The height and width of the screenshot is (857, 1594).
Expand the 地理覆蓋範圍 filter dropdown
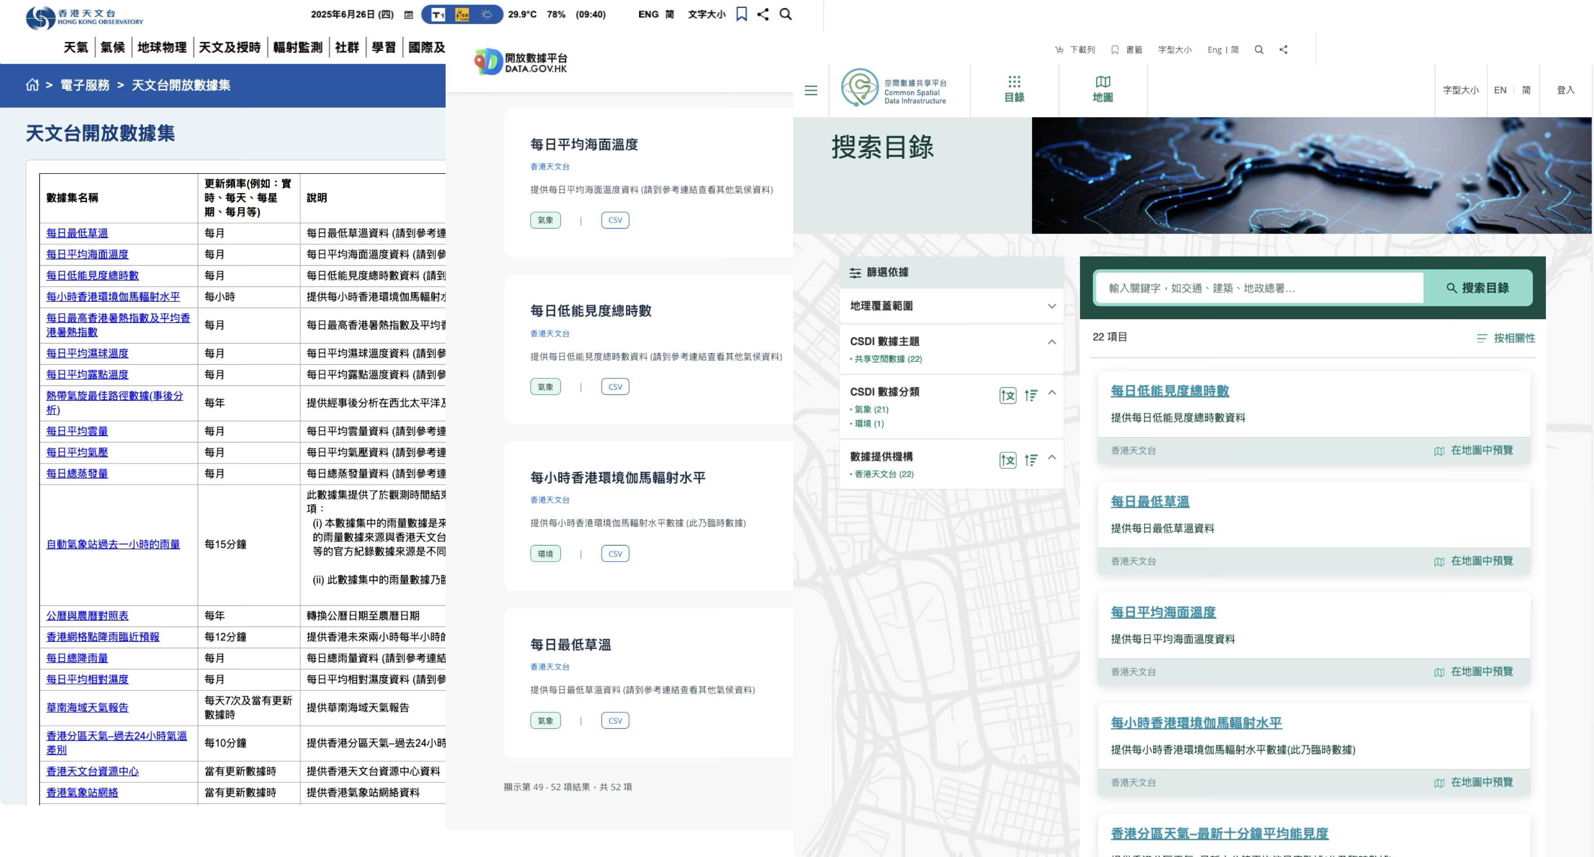click(1051, 306)
